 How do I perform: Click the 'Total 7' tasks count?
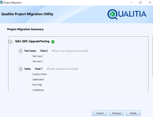38,69
